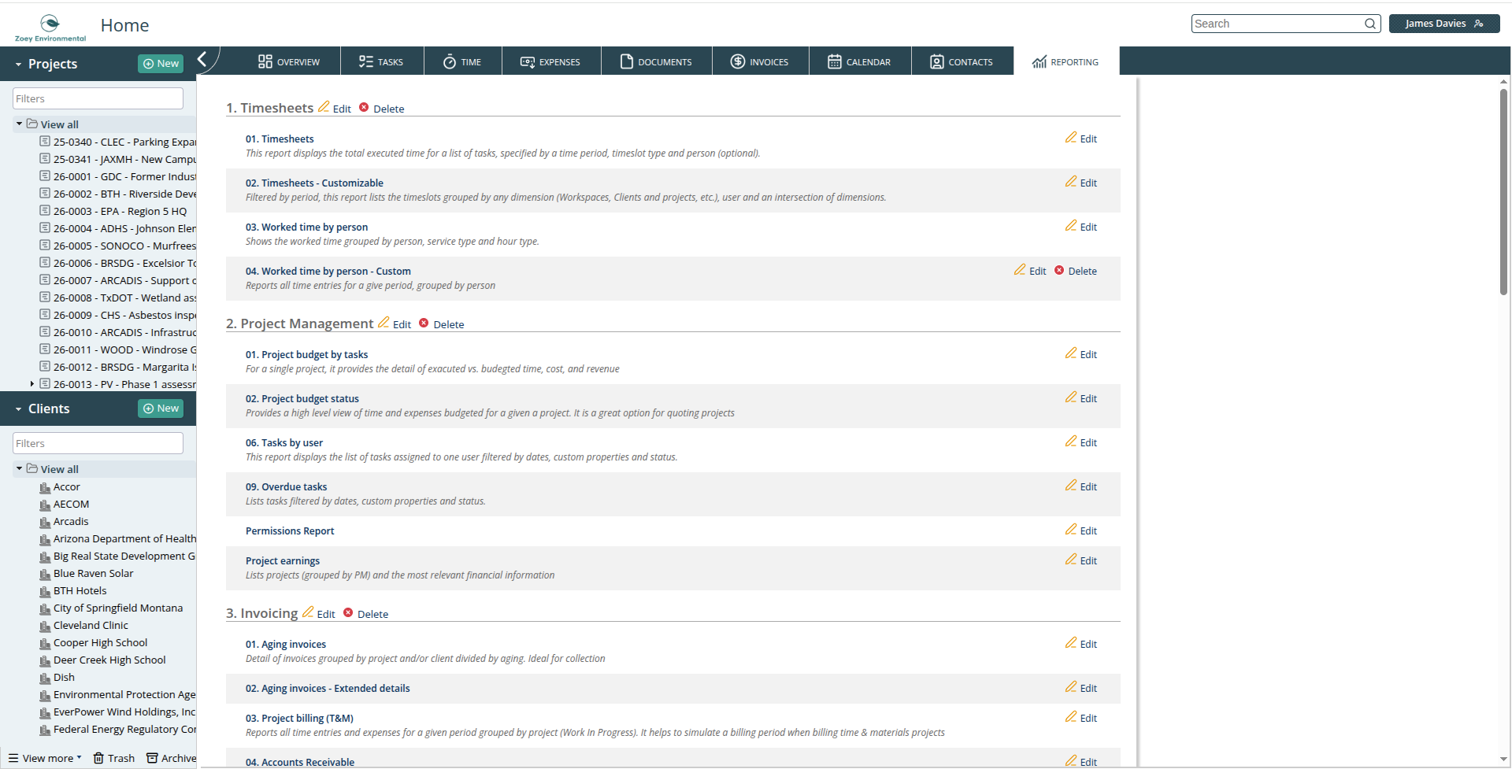The height and width of the screenshot is (769, 1512).
Task: Delete the Project Management section
Action: 442,323
